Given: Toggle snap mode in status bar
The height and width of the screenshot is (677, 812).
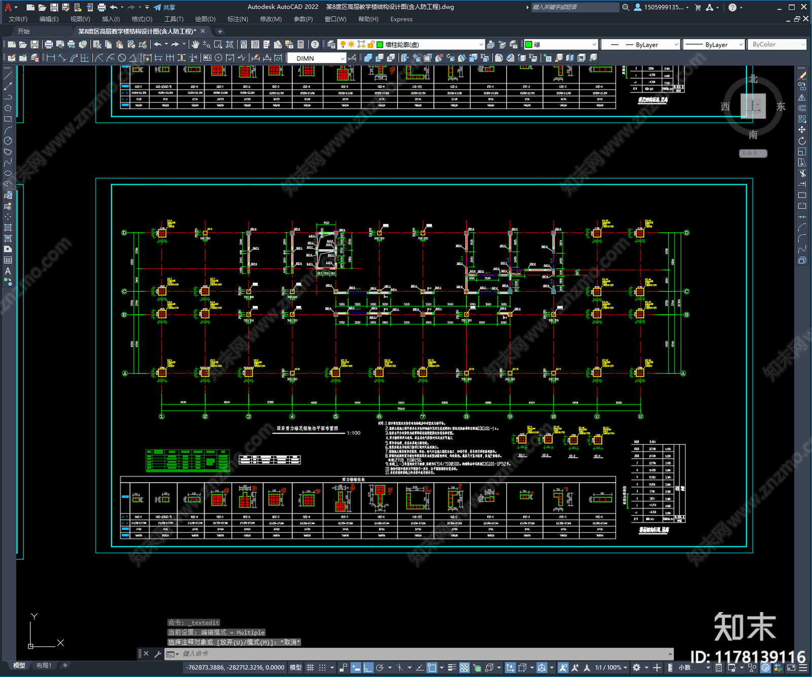Looking at the screenshot, I should 322,667.
